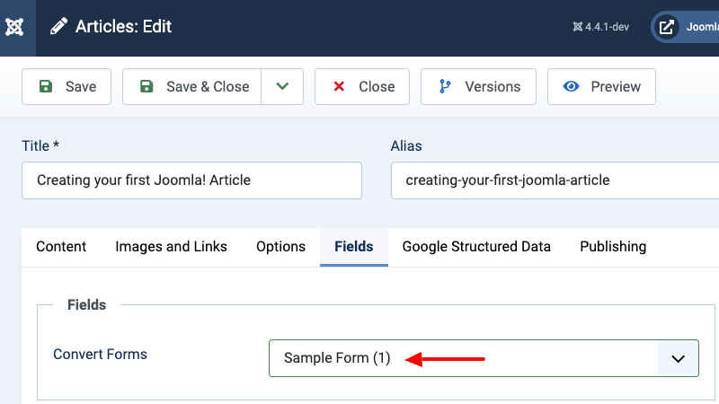Screen dimensions: 719x404
Task: Click the Joomla logo icon
Action: pos(14,27)
